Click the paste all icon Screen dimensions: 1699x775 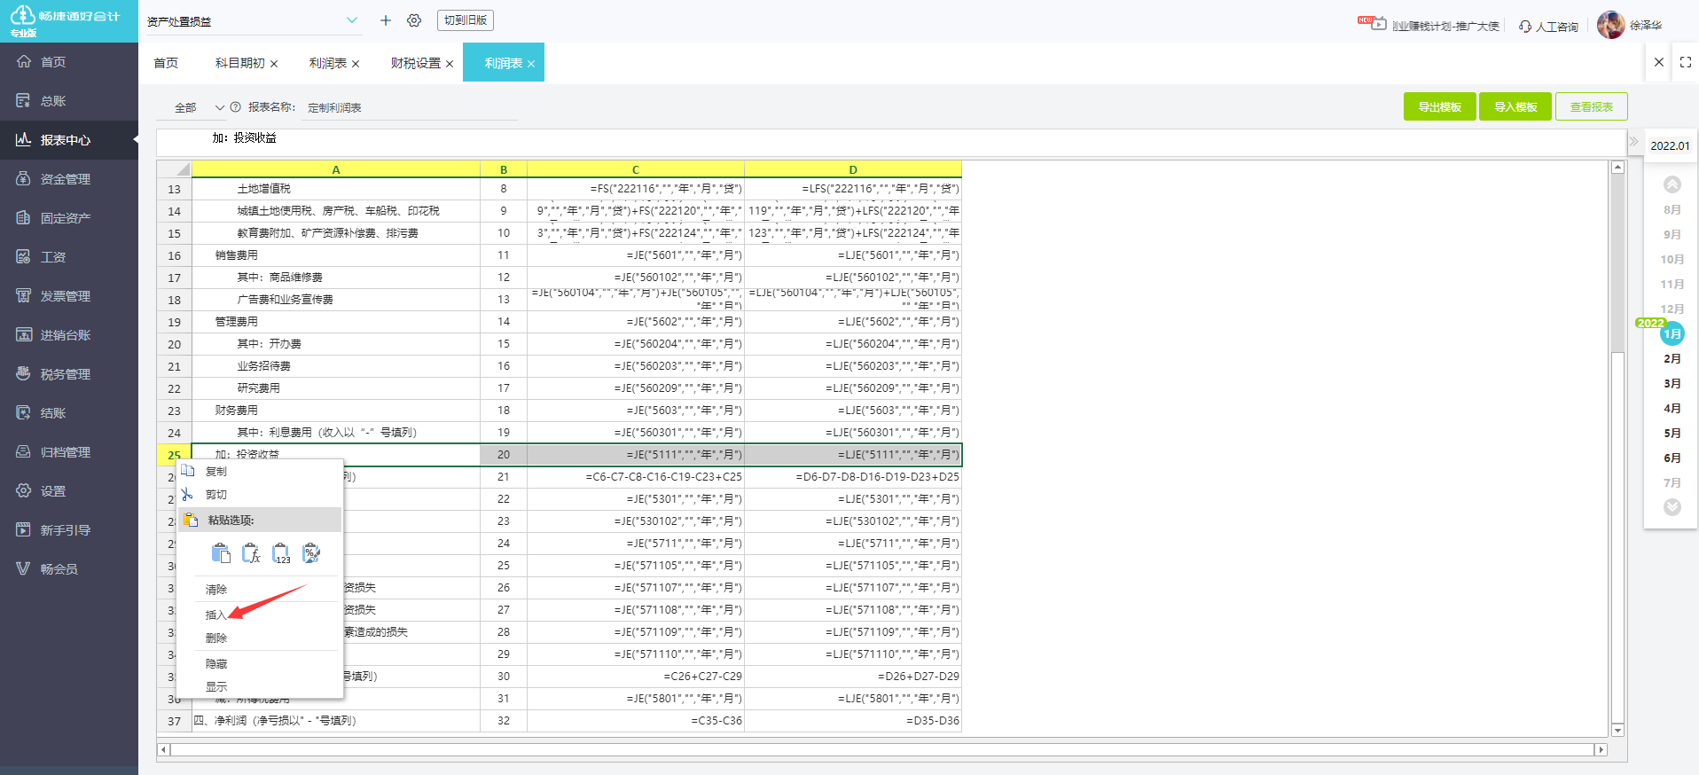tap(221, 553)
